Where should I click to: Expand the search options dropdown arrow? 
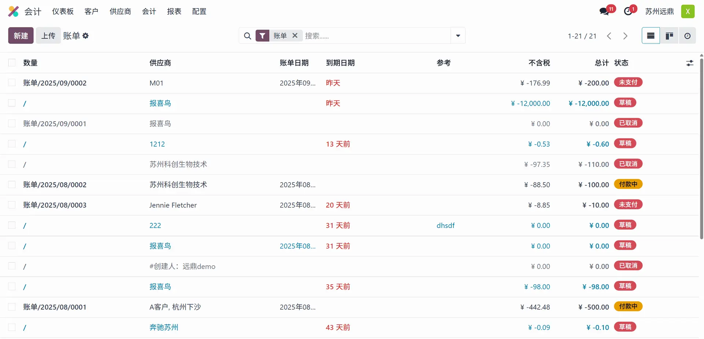coord(458,36)
